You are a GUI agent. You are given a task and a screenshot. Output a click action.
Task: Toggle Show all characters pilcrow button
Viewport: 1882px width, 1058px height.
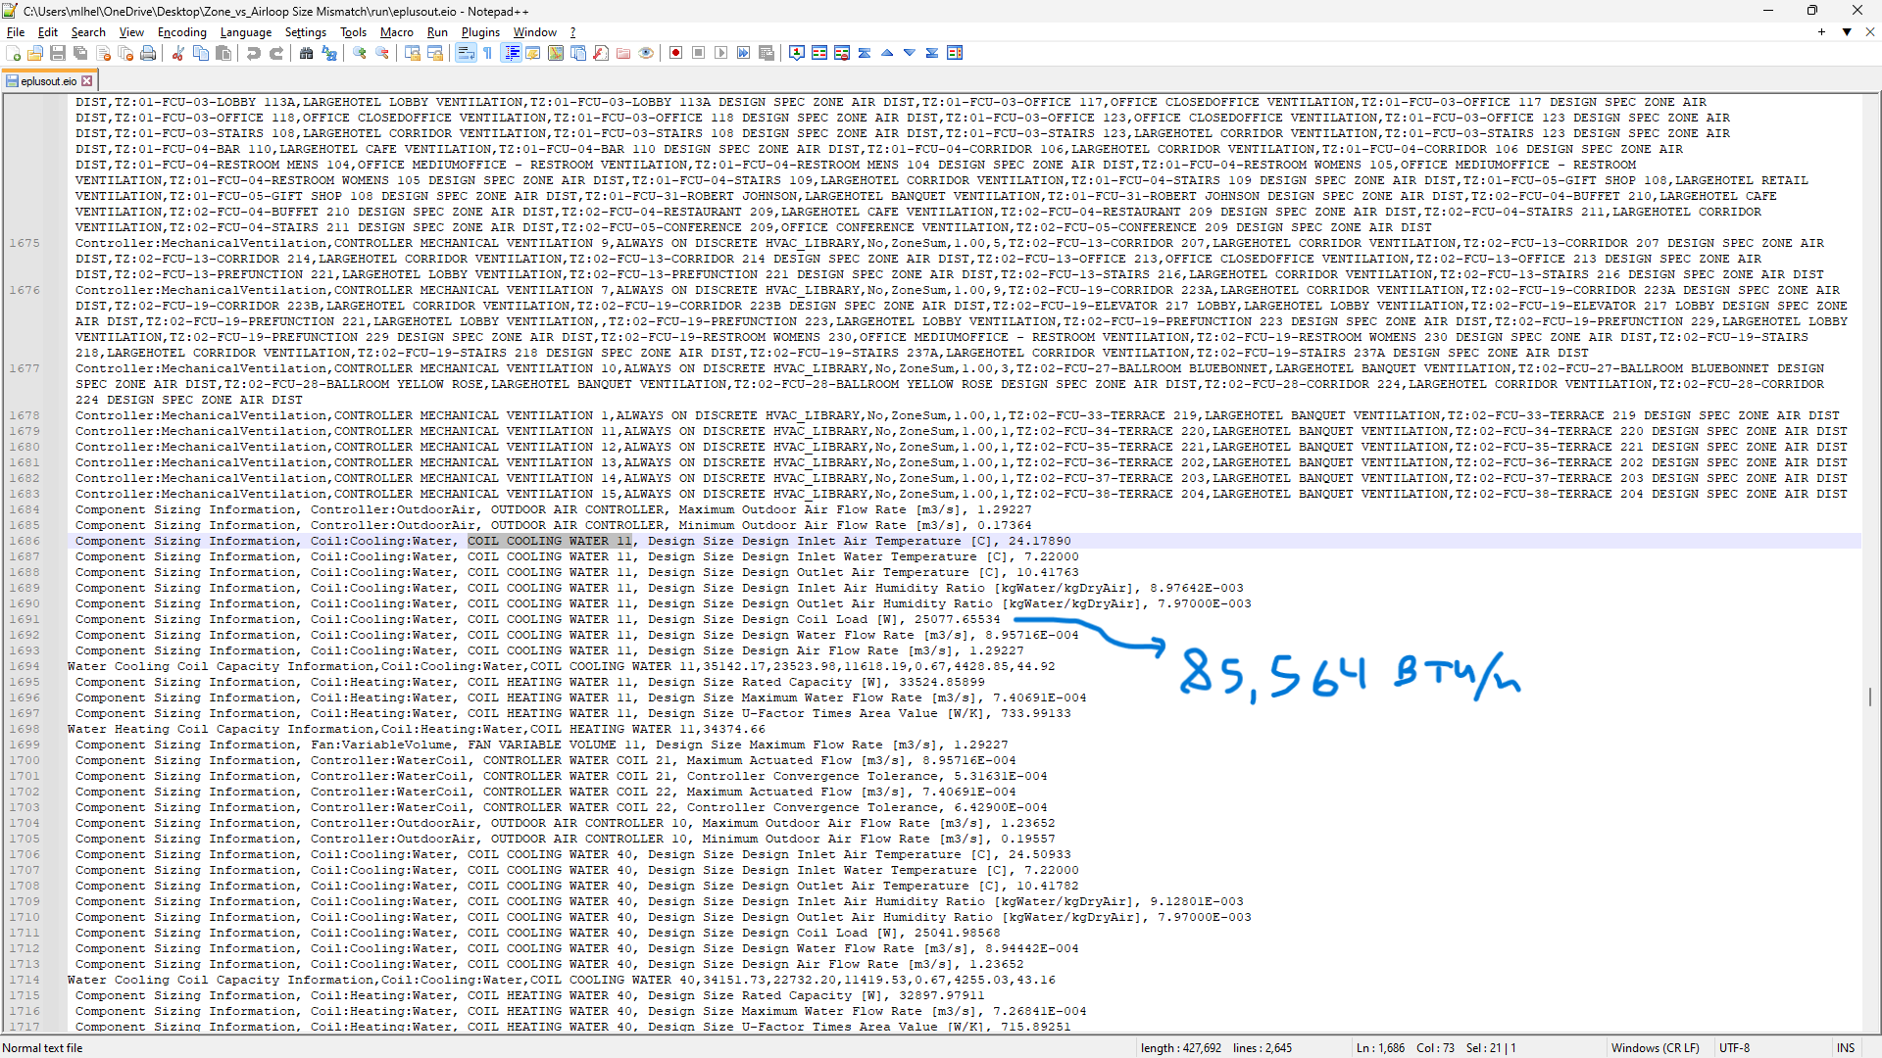click(x=487, y=53)
